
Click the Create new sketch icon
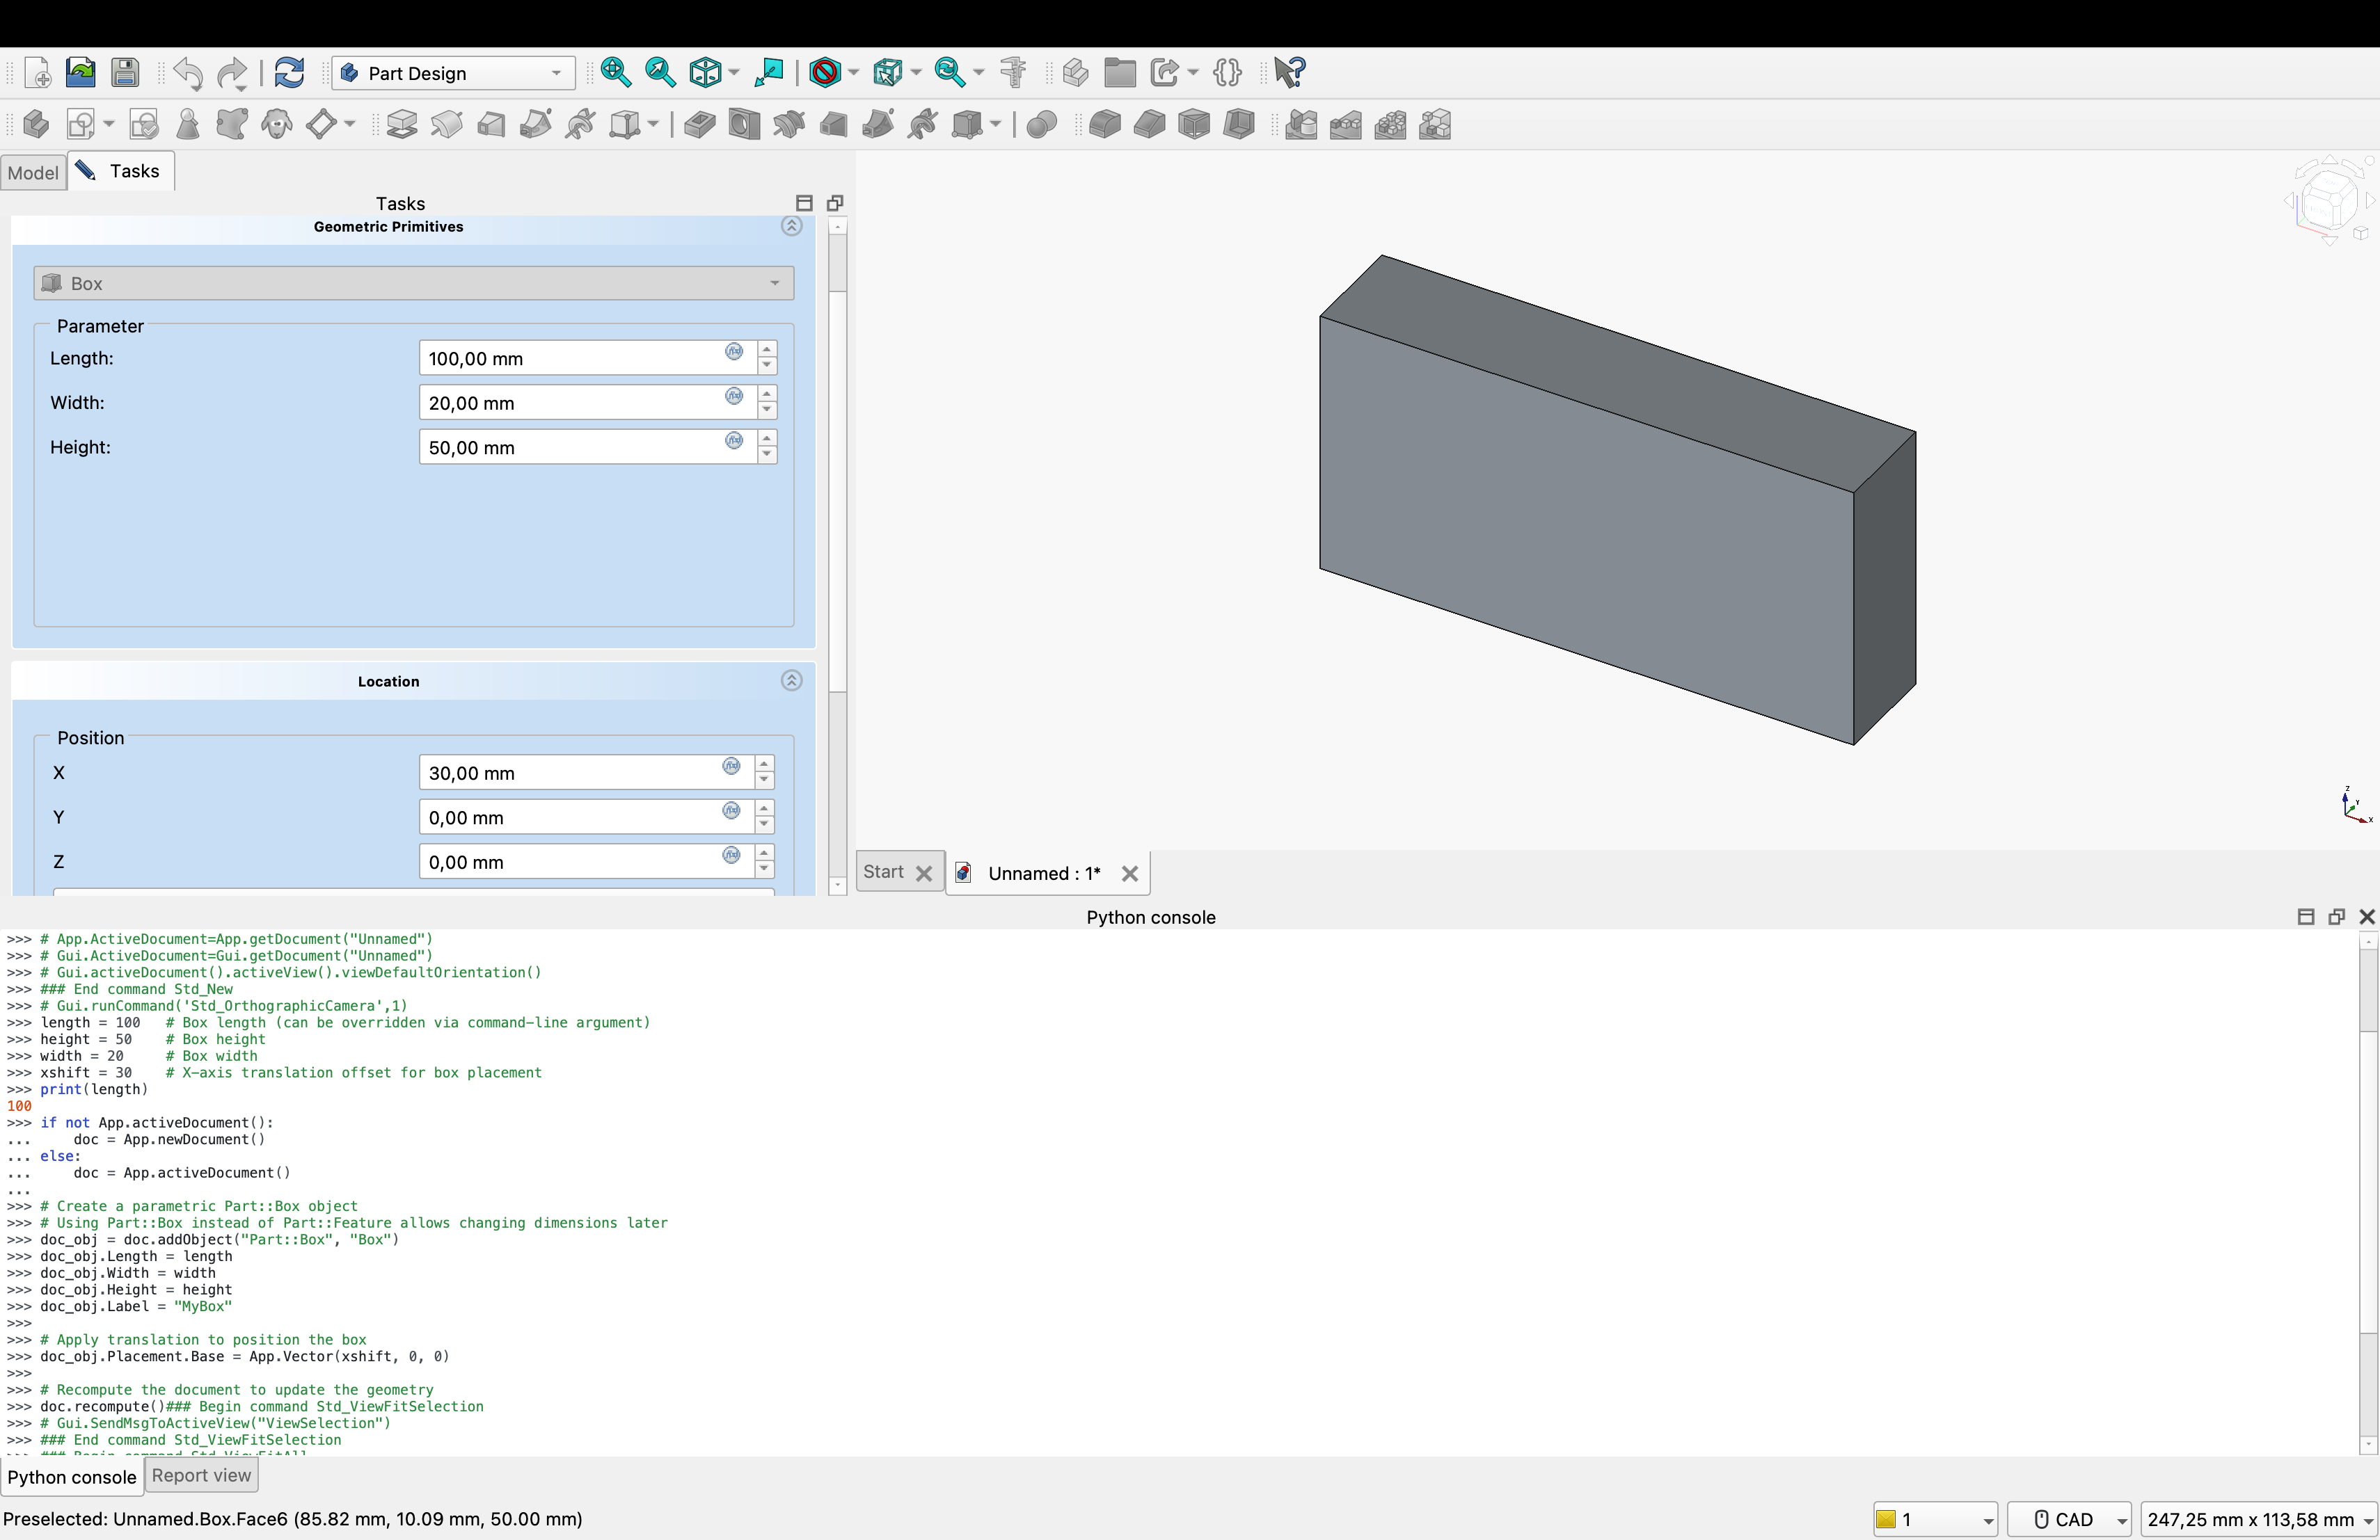pos(80,125)
